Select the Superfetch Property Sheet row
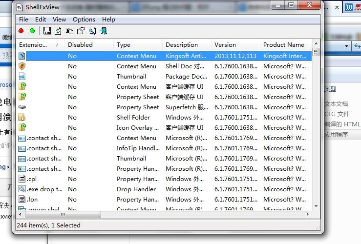 164,107
